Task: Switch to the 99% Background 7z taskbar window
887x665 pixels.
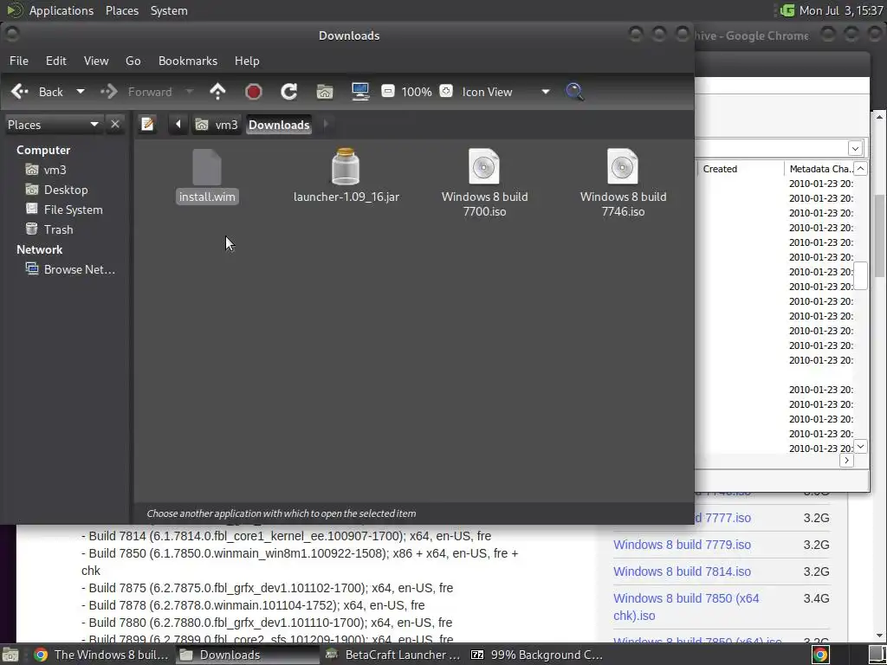Action: pos(537,655)
